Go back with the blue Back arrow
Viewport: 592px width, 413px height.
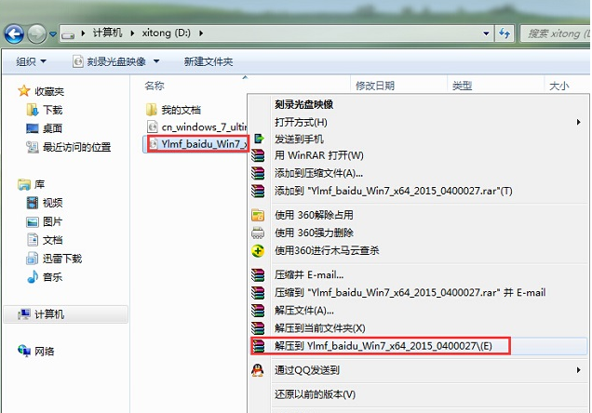coord(14,34)
